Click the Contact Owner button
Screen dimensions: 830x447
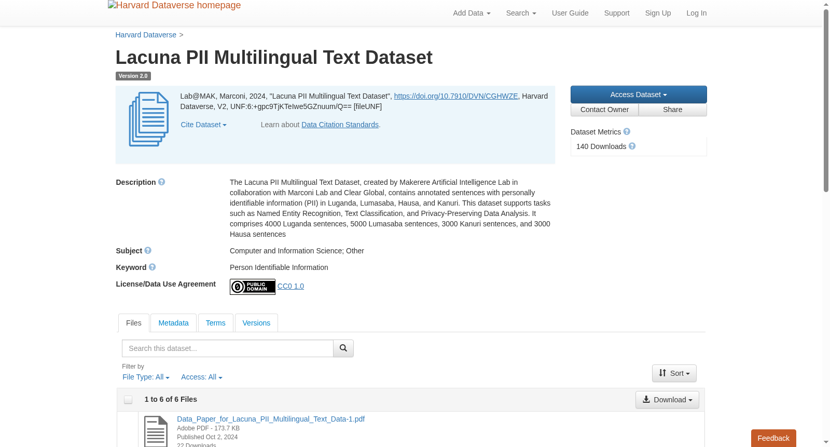pos(604,110)
